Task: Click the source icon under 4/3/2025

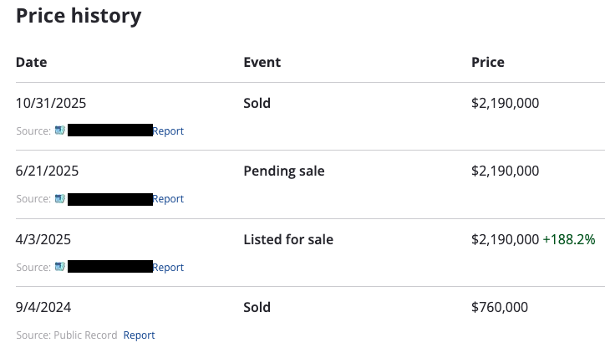Action: coord(60,267)
